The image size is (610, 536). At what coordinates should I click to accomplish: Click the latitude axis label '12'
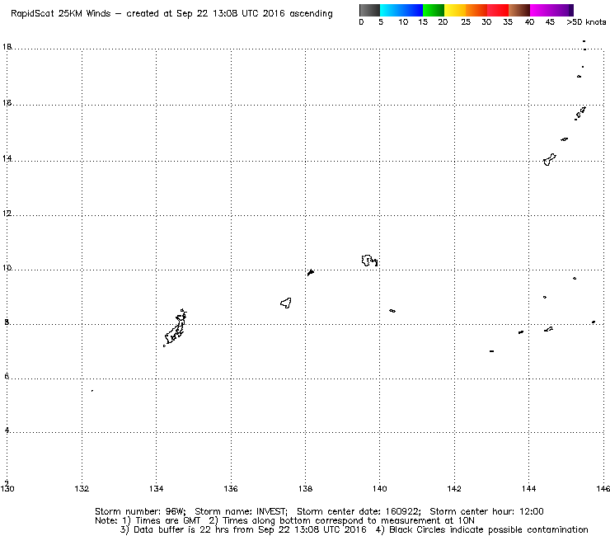(x=7, y=214)
